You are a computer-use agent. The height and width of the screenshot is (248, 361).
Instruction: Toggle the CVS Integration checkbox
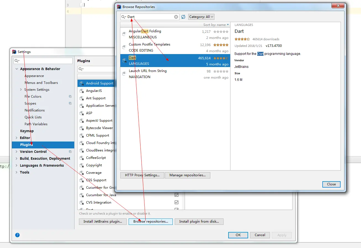[x=177, y=202]
